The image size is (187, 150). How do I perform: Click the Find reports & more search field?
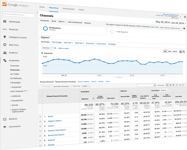click(x=19, y=14)
